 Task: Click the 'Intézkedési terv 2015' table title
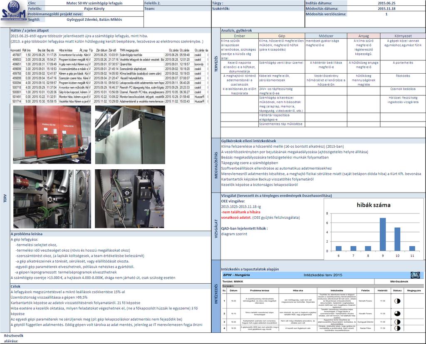point(323,275)
